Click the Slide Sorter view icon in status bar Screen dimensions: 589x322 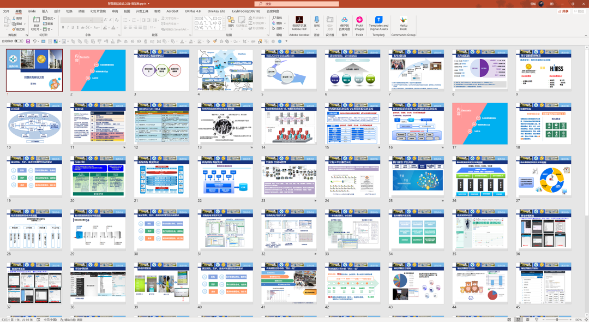pyautogui.click(x=519, y=319)
